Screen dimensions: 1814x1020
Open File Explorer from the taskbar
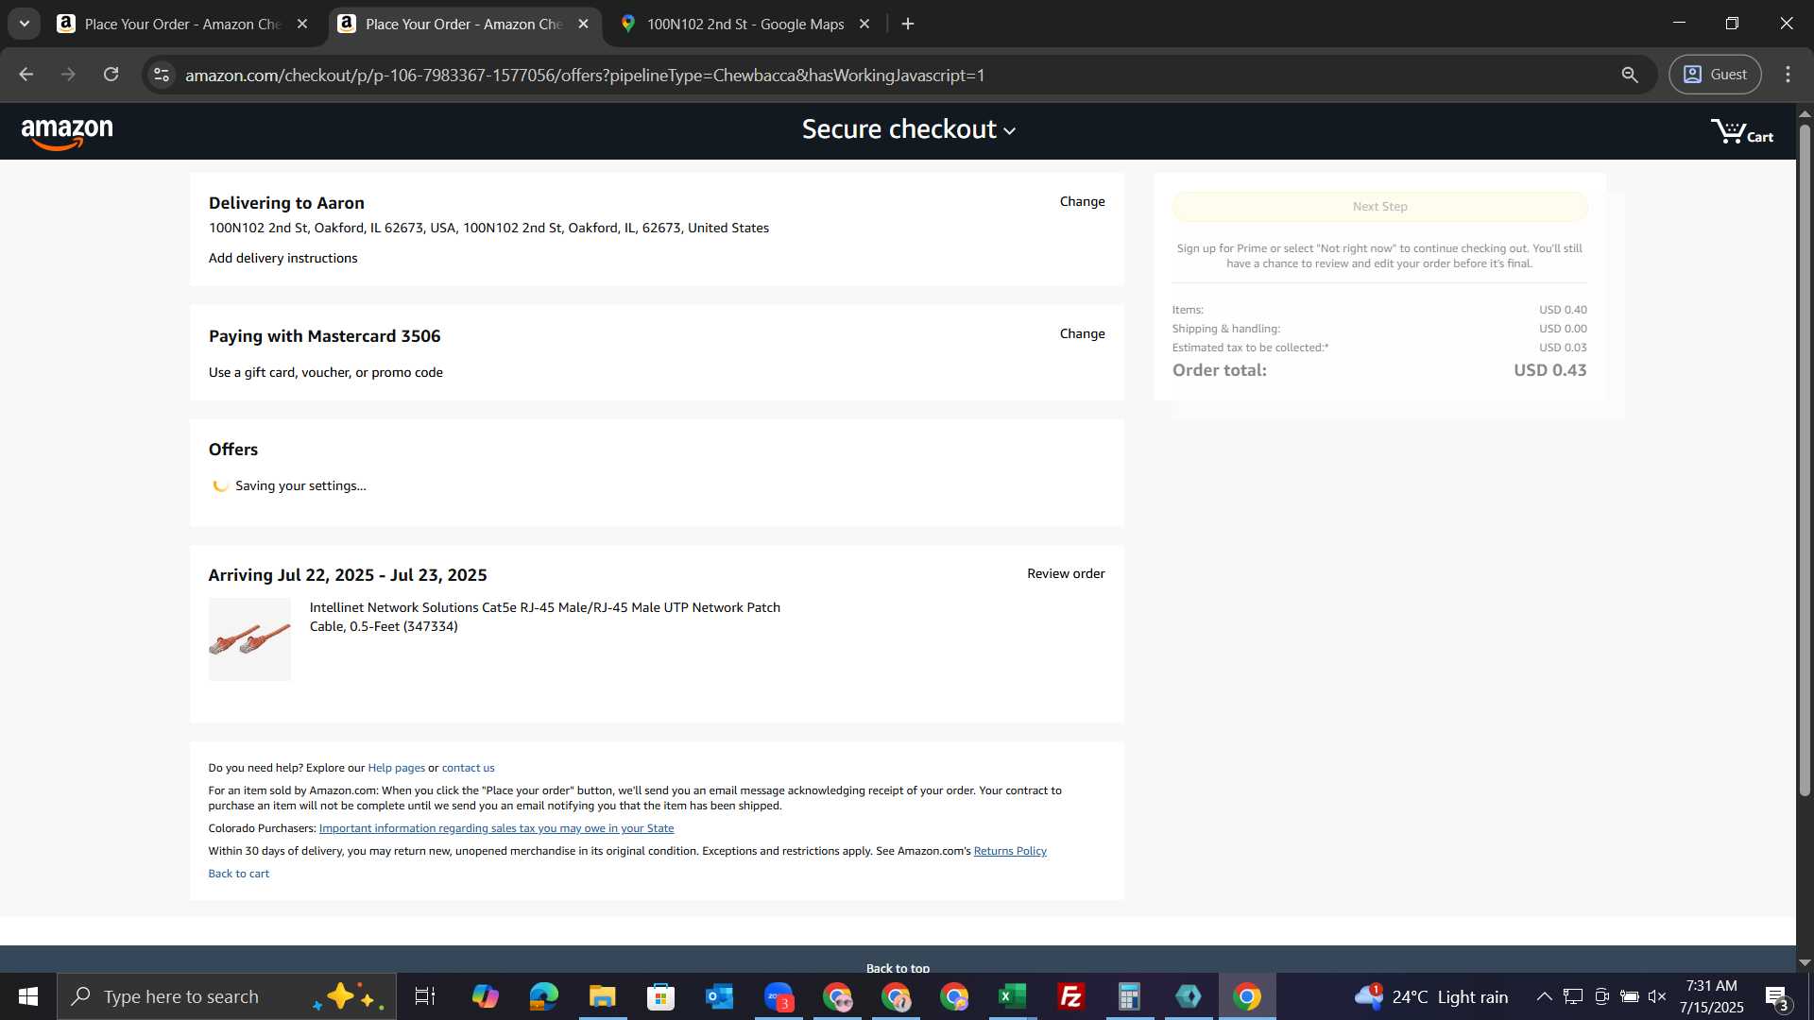click(x=602, y=996)
